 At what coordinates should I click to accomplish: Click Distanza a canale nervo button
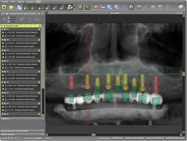coord(155,138)
